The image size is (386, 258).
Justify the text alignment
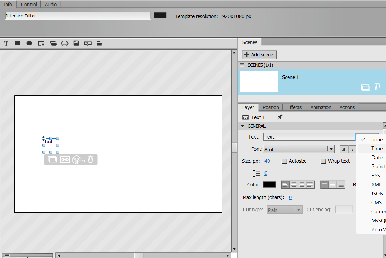(310, 185)
